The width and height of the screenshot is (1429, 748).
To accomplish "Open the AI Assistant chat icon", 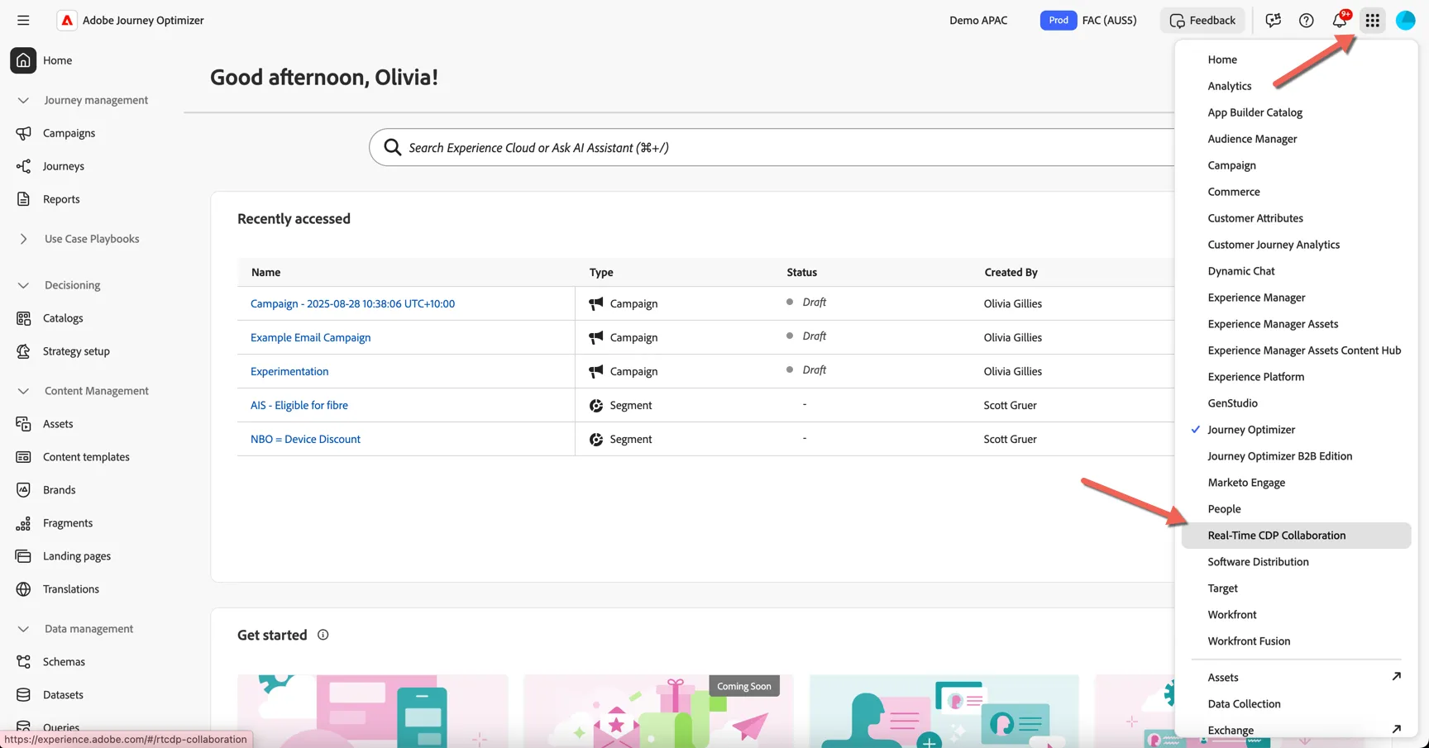I will click(1274, 21).
